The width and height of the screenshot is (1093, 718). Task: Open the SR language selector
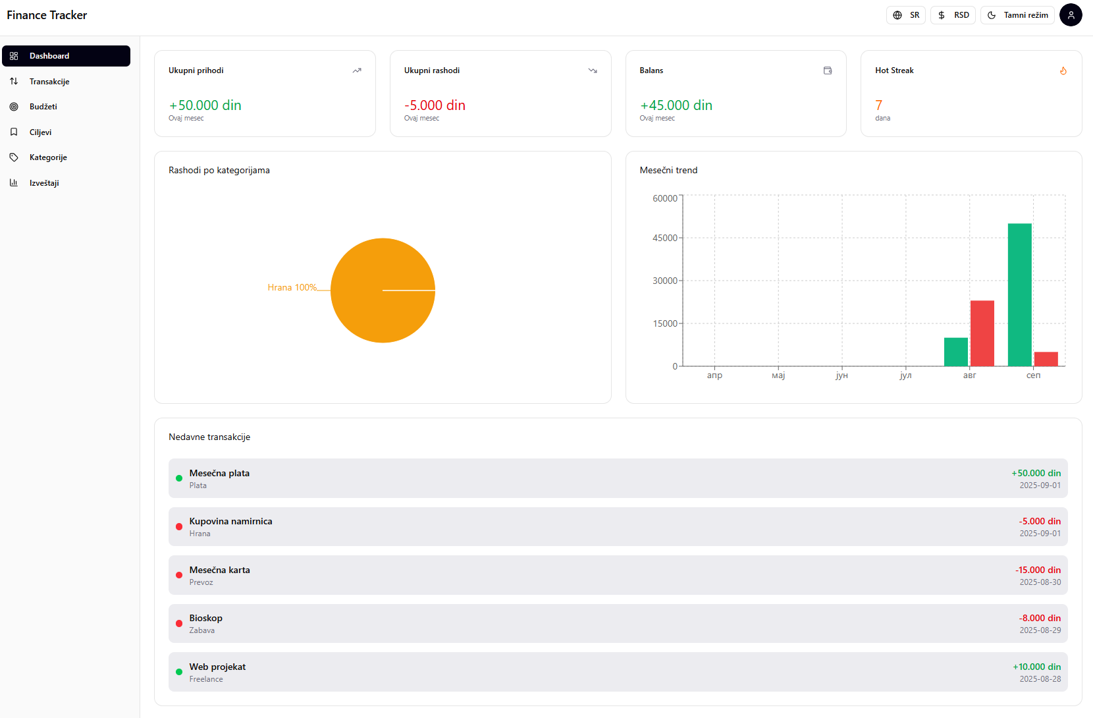pyautogui.click(x=906, y=15)
